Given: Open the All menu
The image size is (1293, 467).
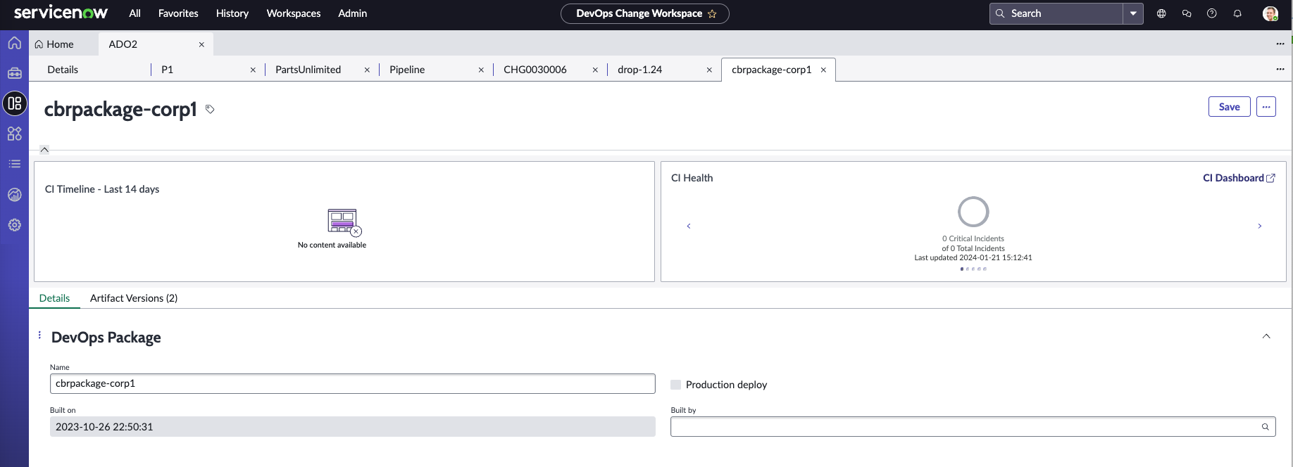Looking at the screenshot, I should pos(135,13).
